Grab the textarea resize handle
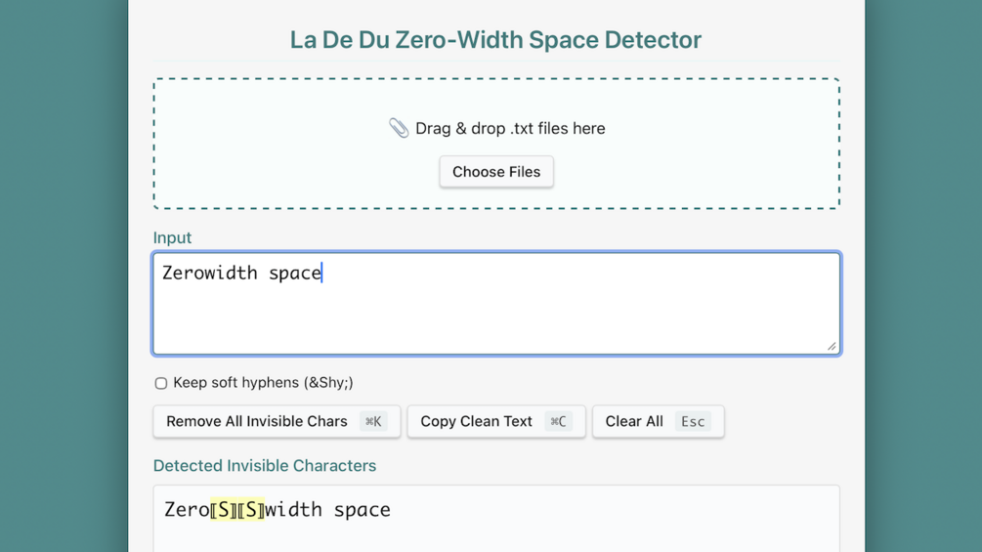The image size is (982, 552). [832, 345]
